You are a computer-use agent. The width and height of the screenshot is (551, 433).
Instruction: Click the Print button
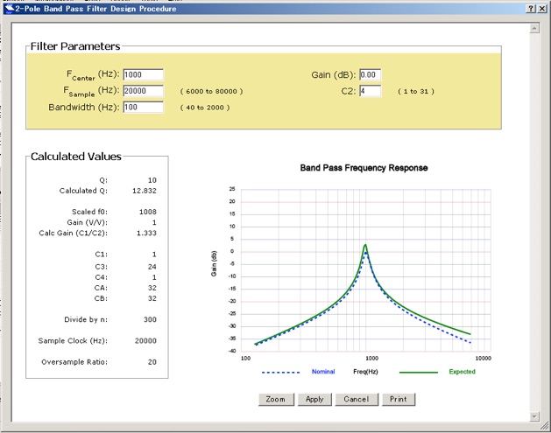click(x=399, y=399)
